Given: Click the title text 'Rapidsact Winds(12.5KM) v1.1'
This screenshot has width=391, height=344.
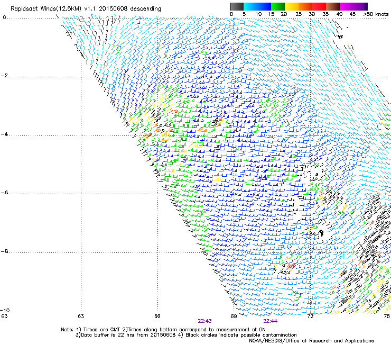Looking at the screenshot, I should click(53, 9).
